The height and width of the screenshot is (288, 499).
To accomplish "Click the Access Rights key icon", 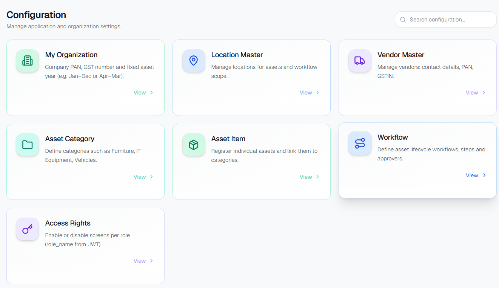I will coord(27,229).
